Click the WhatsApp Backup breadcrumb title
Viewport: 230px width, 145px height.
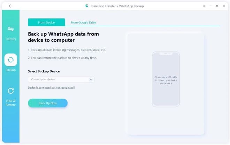[x=131, y=6]
